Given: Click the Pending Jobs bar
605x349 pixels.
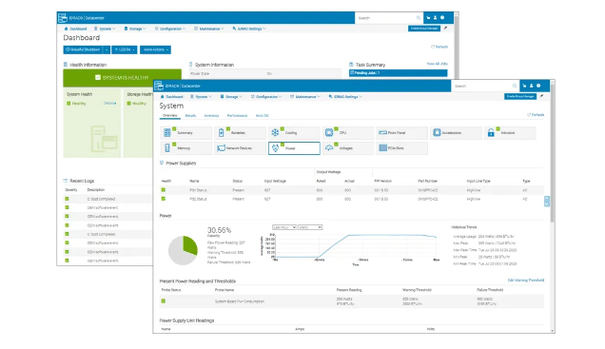Looking at the screenshot, I should [x=399, y=73].
